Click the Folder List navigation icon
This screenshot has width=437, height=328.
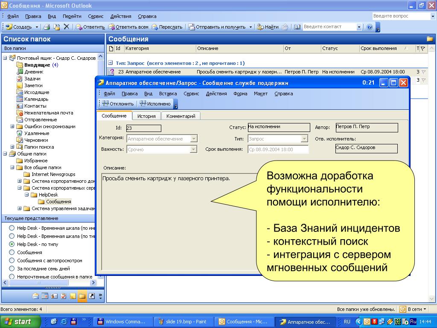82,296
